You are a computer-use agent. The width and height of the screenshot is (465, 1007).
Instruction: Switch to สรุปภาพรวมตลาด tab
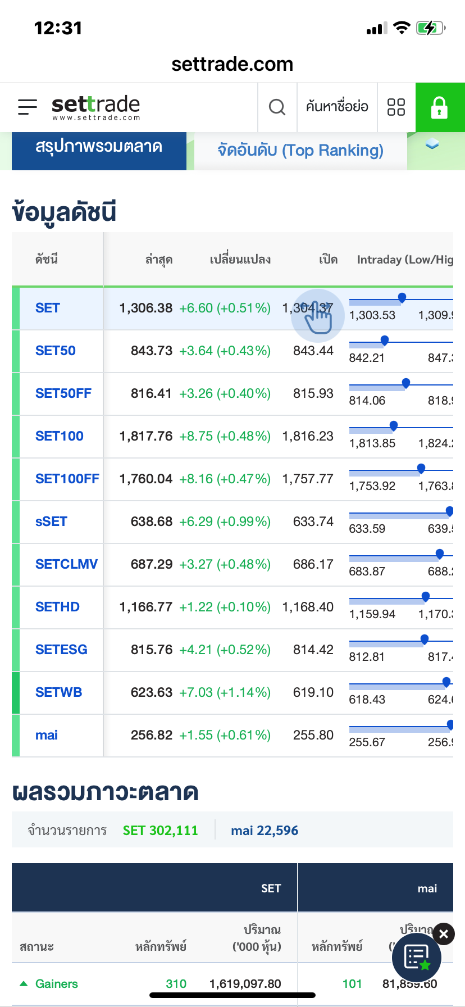coord(99,148)
